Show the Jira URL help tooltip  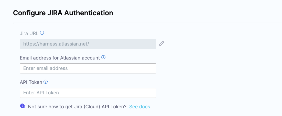pos(42,33)
